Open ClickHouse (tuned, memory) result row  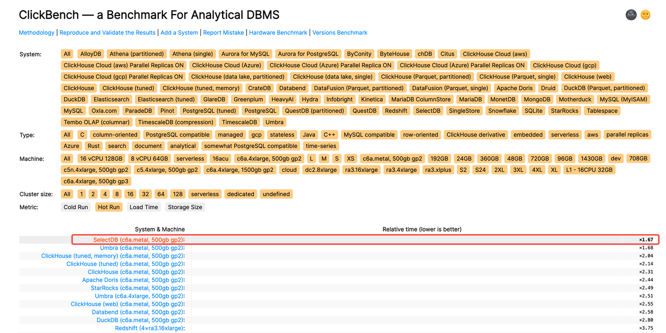click(113, 256)
